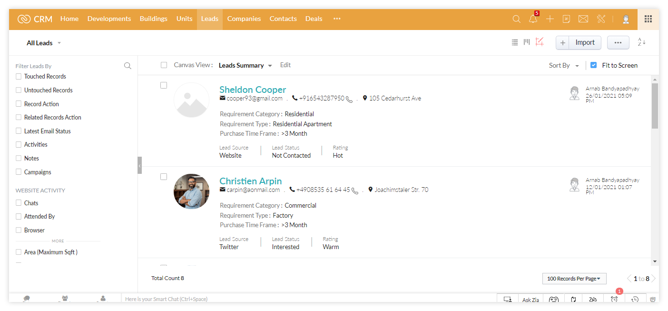Open the Contacts tab

pyautogui.click(x=283, y=19)
